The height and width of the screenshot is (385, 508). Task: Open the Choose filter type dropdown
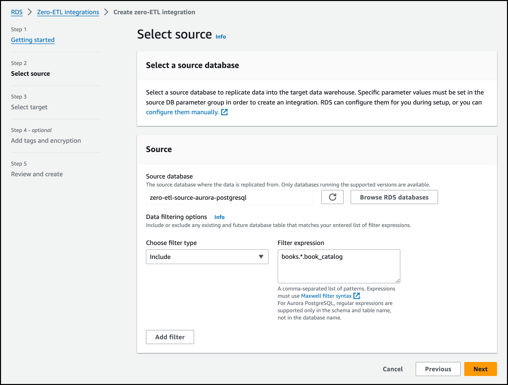click(207, 257)
